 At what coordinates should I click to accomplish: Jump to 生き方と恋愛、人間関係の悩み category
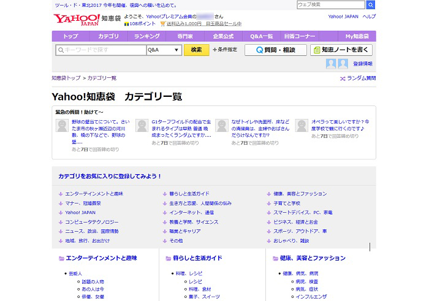click(x=200, y=204)
